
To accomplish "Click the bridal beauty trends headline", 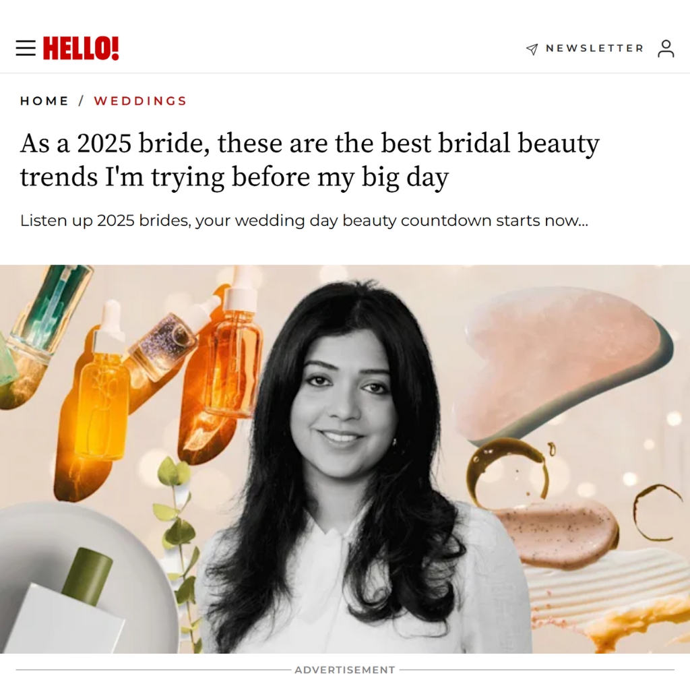I will click(x=309, y=160).
